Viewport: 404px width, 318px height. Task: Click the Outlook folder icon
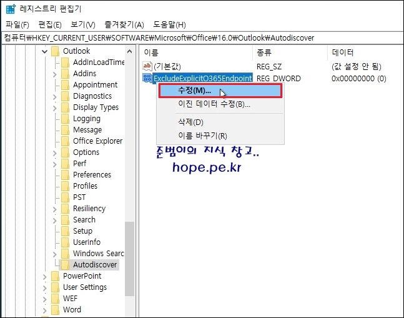click(x=55, y=51)
